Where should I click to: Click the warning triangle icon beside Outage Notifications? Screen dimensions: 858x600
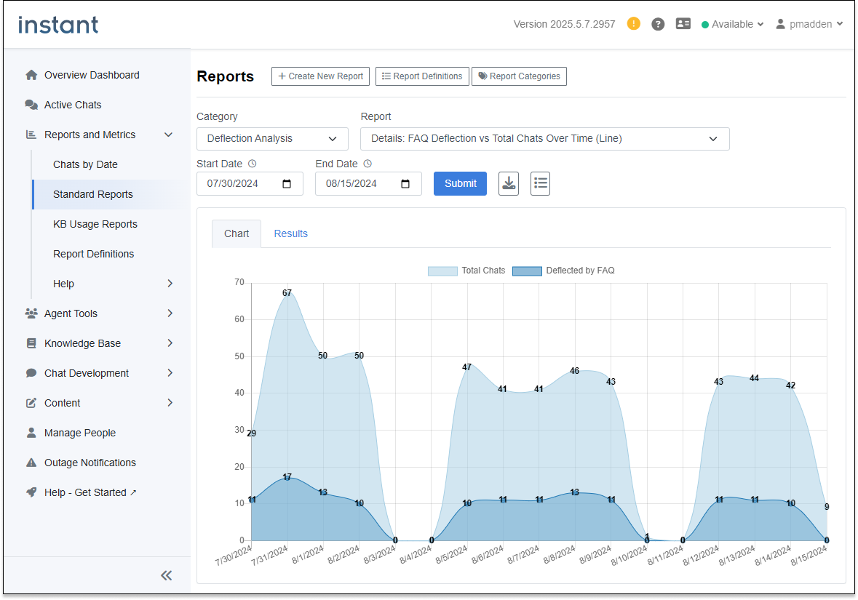coord(31,463)
